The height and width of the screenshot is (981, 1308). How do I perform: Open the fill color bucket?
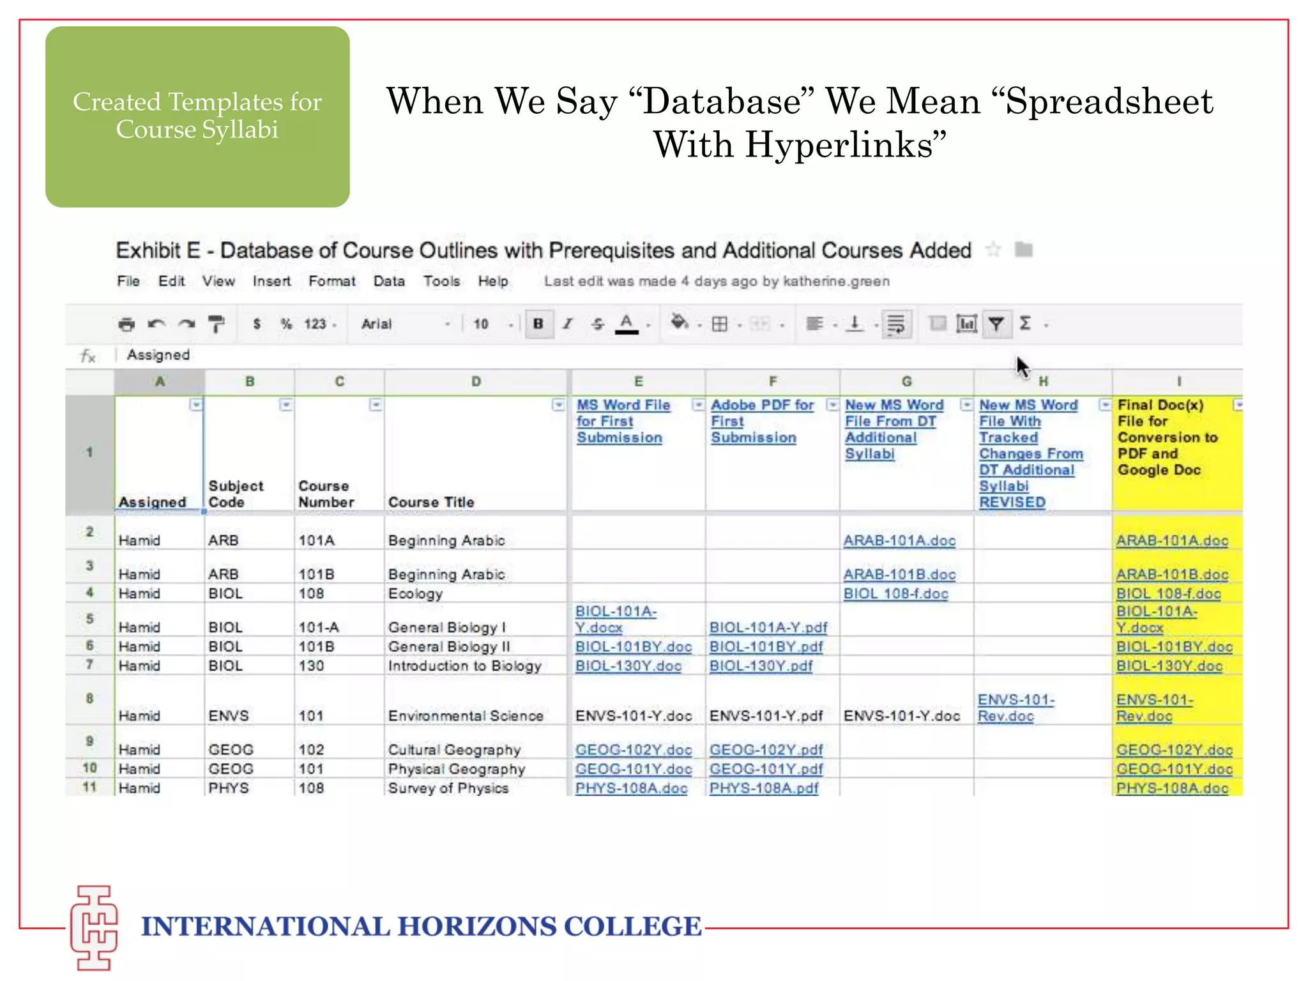(679, 323)
